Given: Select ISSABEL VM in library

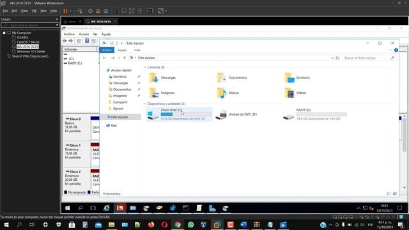Looking at the screenshot, I should pos(22,37).
